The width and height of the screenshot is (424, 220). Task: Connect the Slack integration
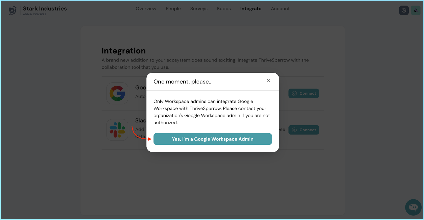(304, 130)
